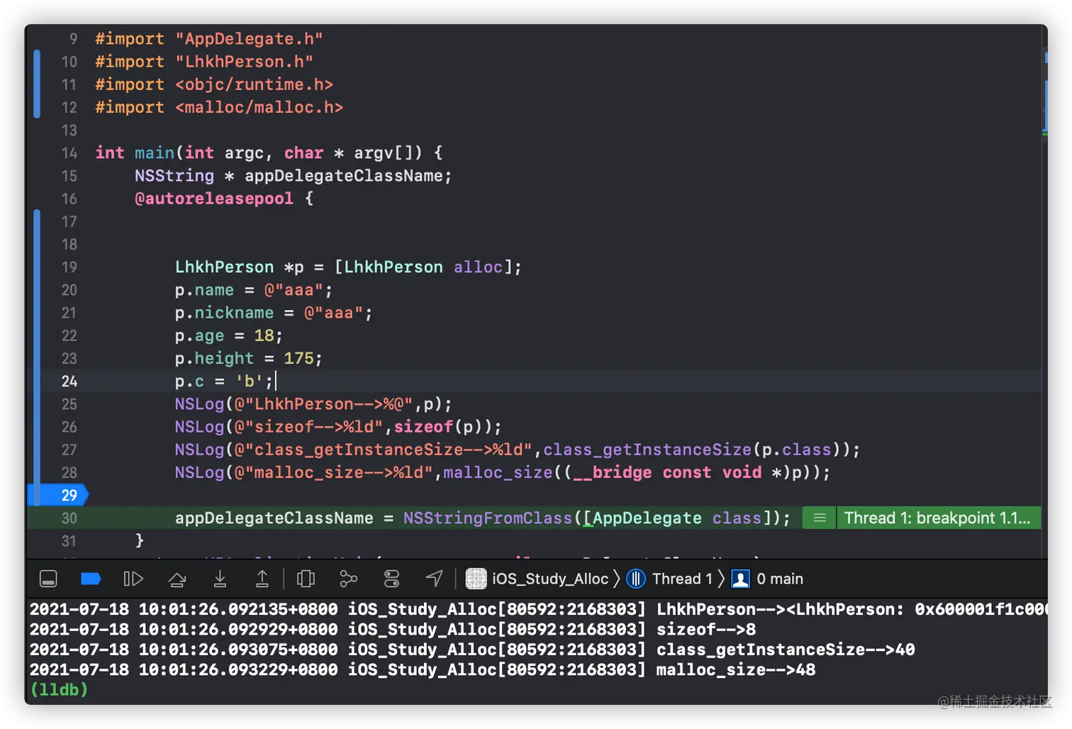1072x729 pixels.
Task: Click the 'alloc' method call on line 19
Action: [x=478, y=267]
